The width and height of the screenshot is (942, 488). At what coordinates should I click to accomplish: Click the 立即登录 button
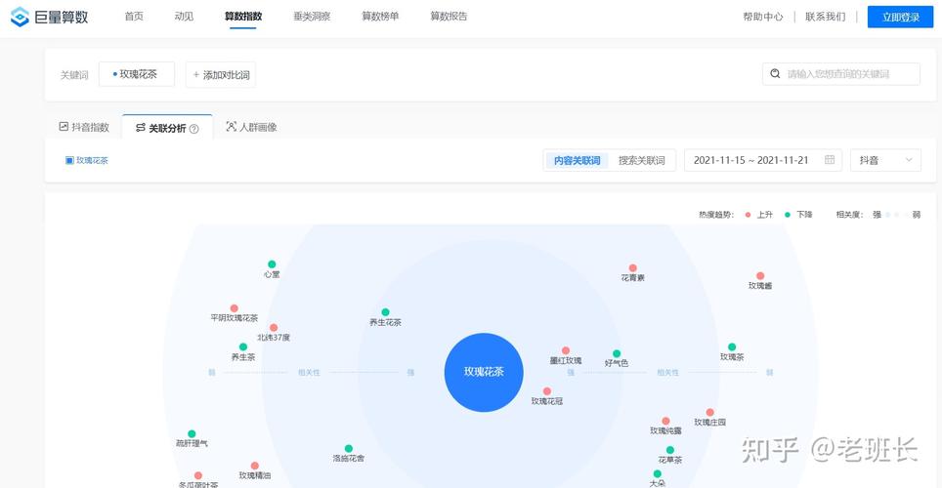click(x=901, y=17)
